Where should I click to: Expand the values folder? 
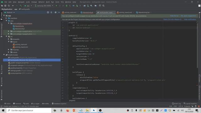click(8, 52)
